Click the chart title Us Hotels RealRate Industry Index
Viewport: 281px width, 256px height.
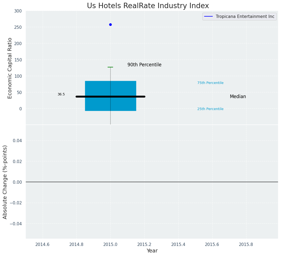pos(148,6)
